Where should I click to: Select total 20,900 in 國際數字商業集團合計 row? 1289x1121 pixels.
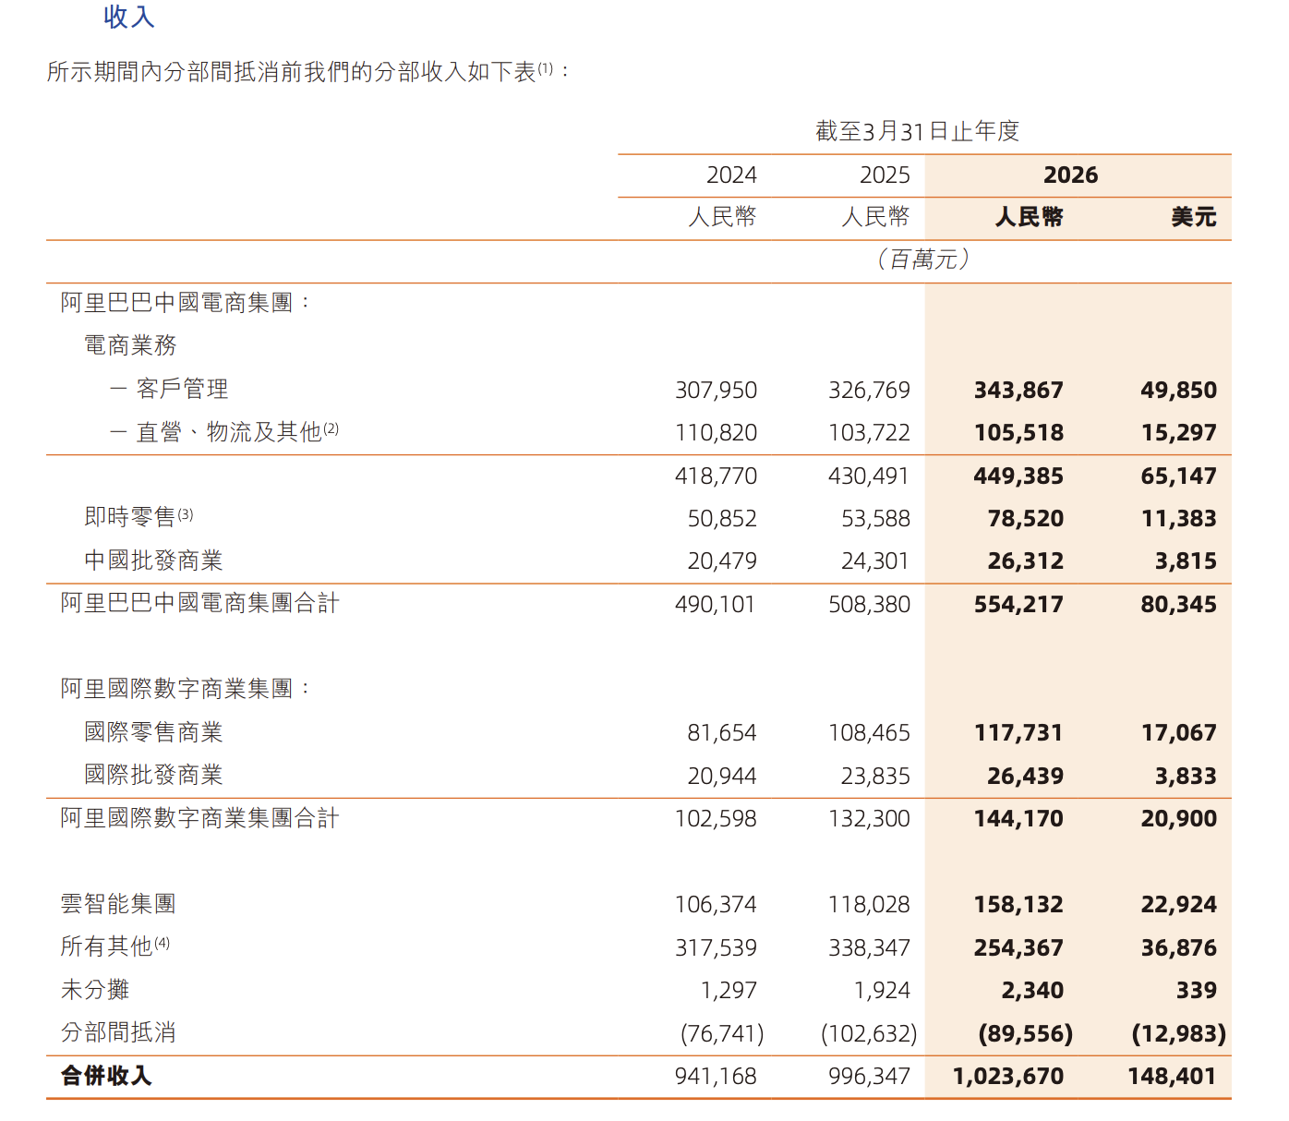tap(1178, 819)
